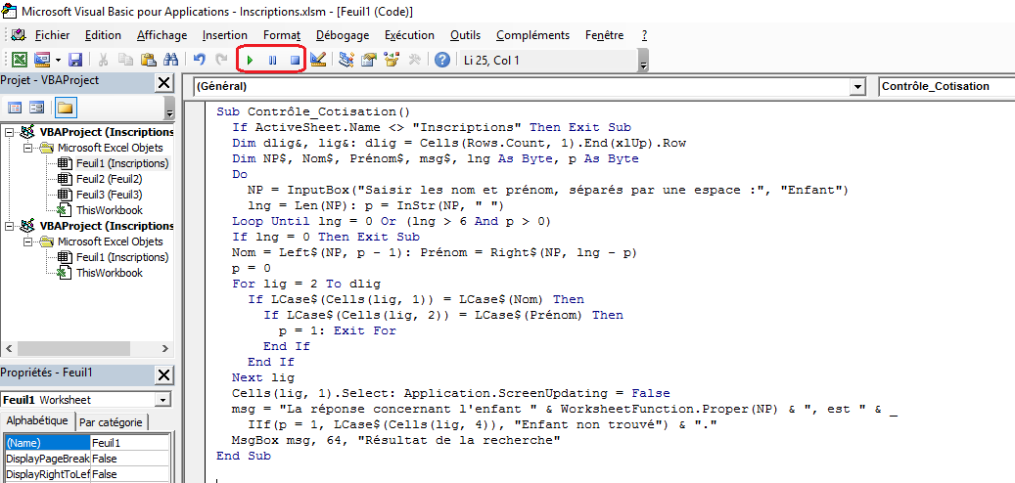Click View Object icon in Project panel

(37, 108)
